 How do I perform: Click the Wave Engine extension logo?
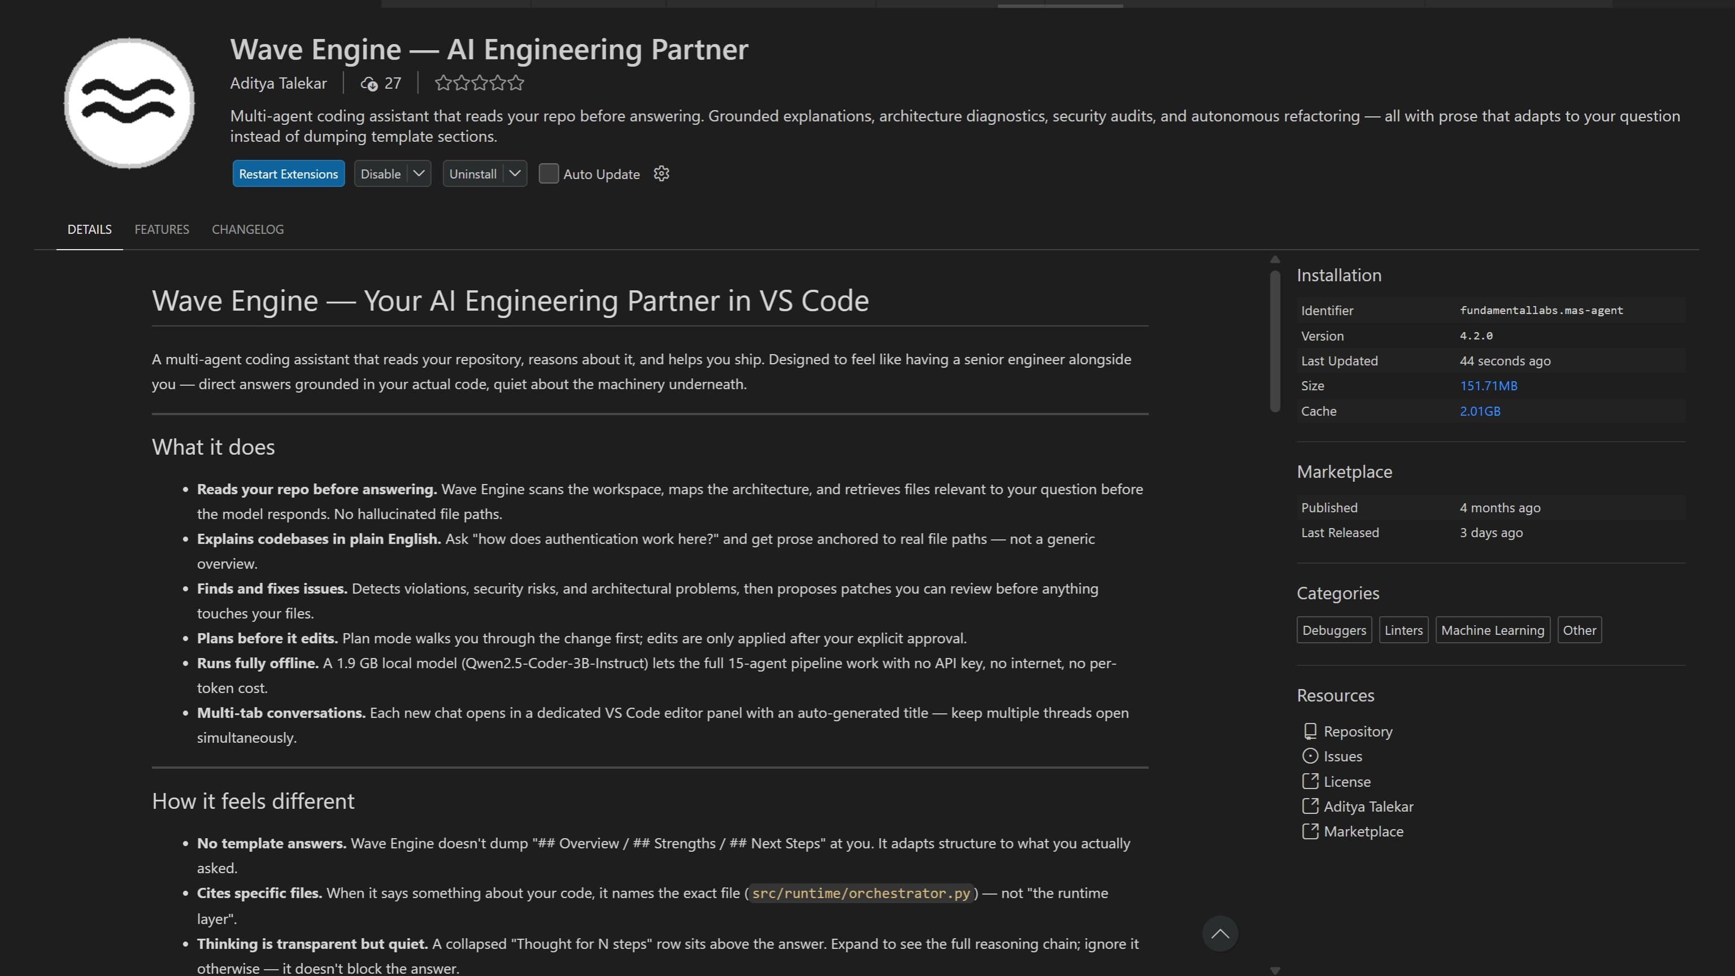[x=129, y=103]
